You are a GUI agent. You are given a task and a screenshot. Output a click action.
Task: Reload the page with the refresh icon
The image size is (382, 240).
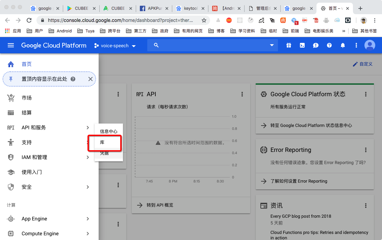click(x=29, y=20)
